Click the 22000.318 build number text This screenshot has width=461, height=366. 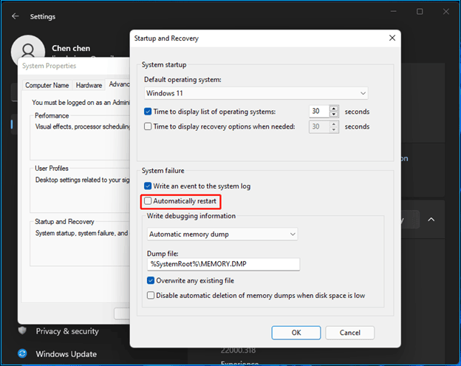tap(238, 350)
